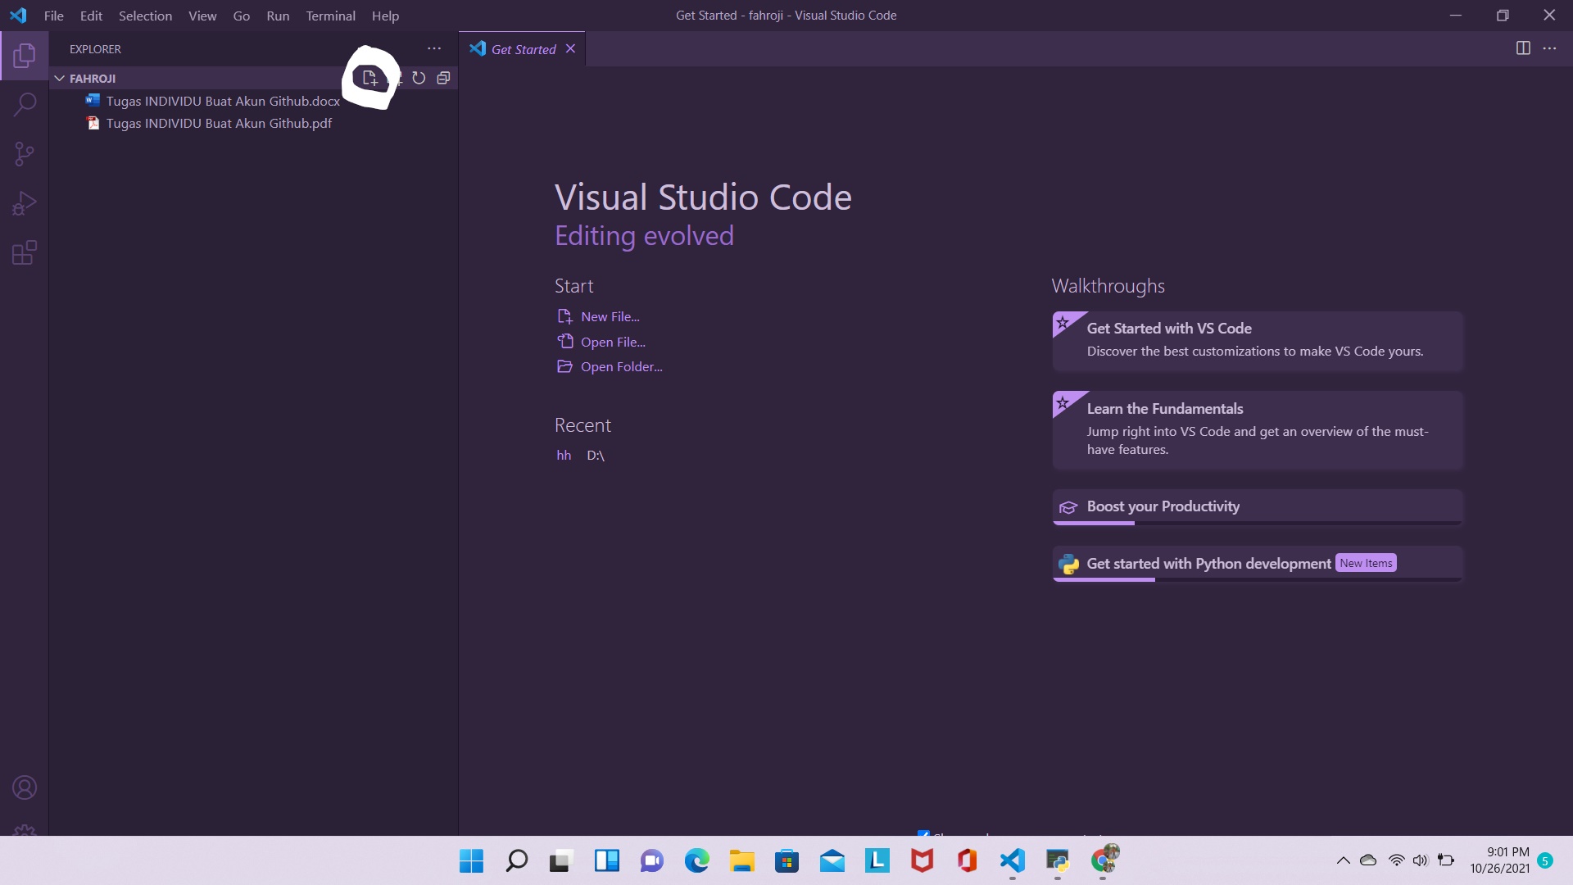The width and height of the screenshot is (1573, 885).
Task: Select the Get Started tab
Action: click(x=523, y=49)
